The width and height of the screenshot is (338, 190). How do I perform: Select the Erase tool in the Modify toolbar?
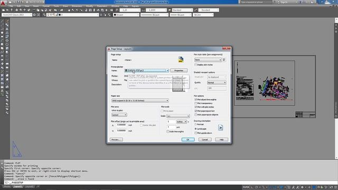(x=7, y=21)
